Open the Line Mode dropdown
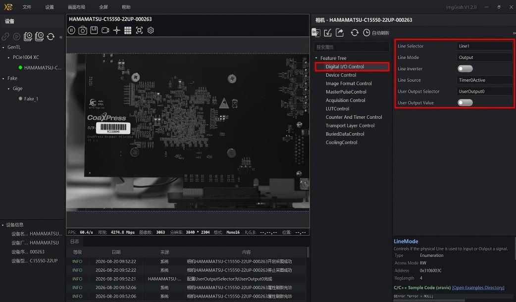This screenshot has height=302, width=516. [484, 57]
